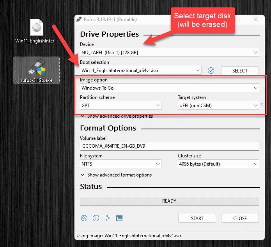Open the Boot selection dropdown with Win11 ISO
This screenshot has width=271, height=247.
(x=141, y=71)
